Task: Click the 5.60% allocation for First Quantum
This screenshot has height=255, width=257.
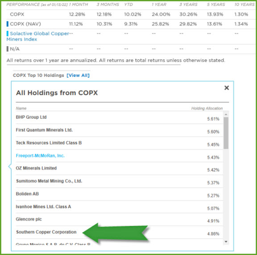Action: click(213, 132)
